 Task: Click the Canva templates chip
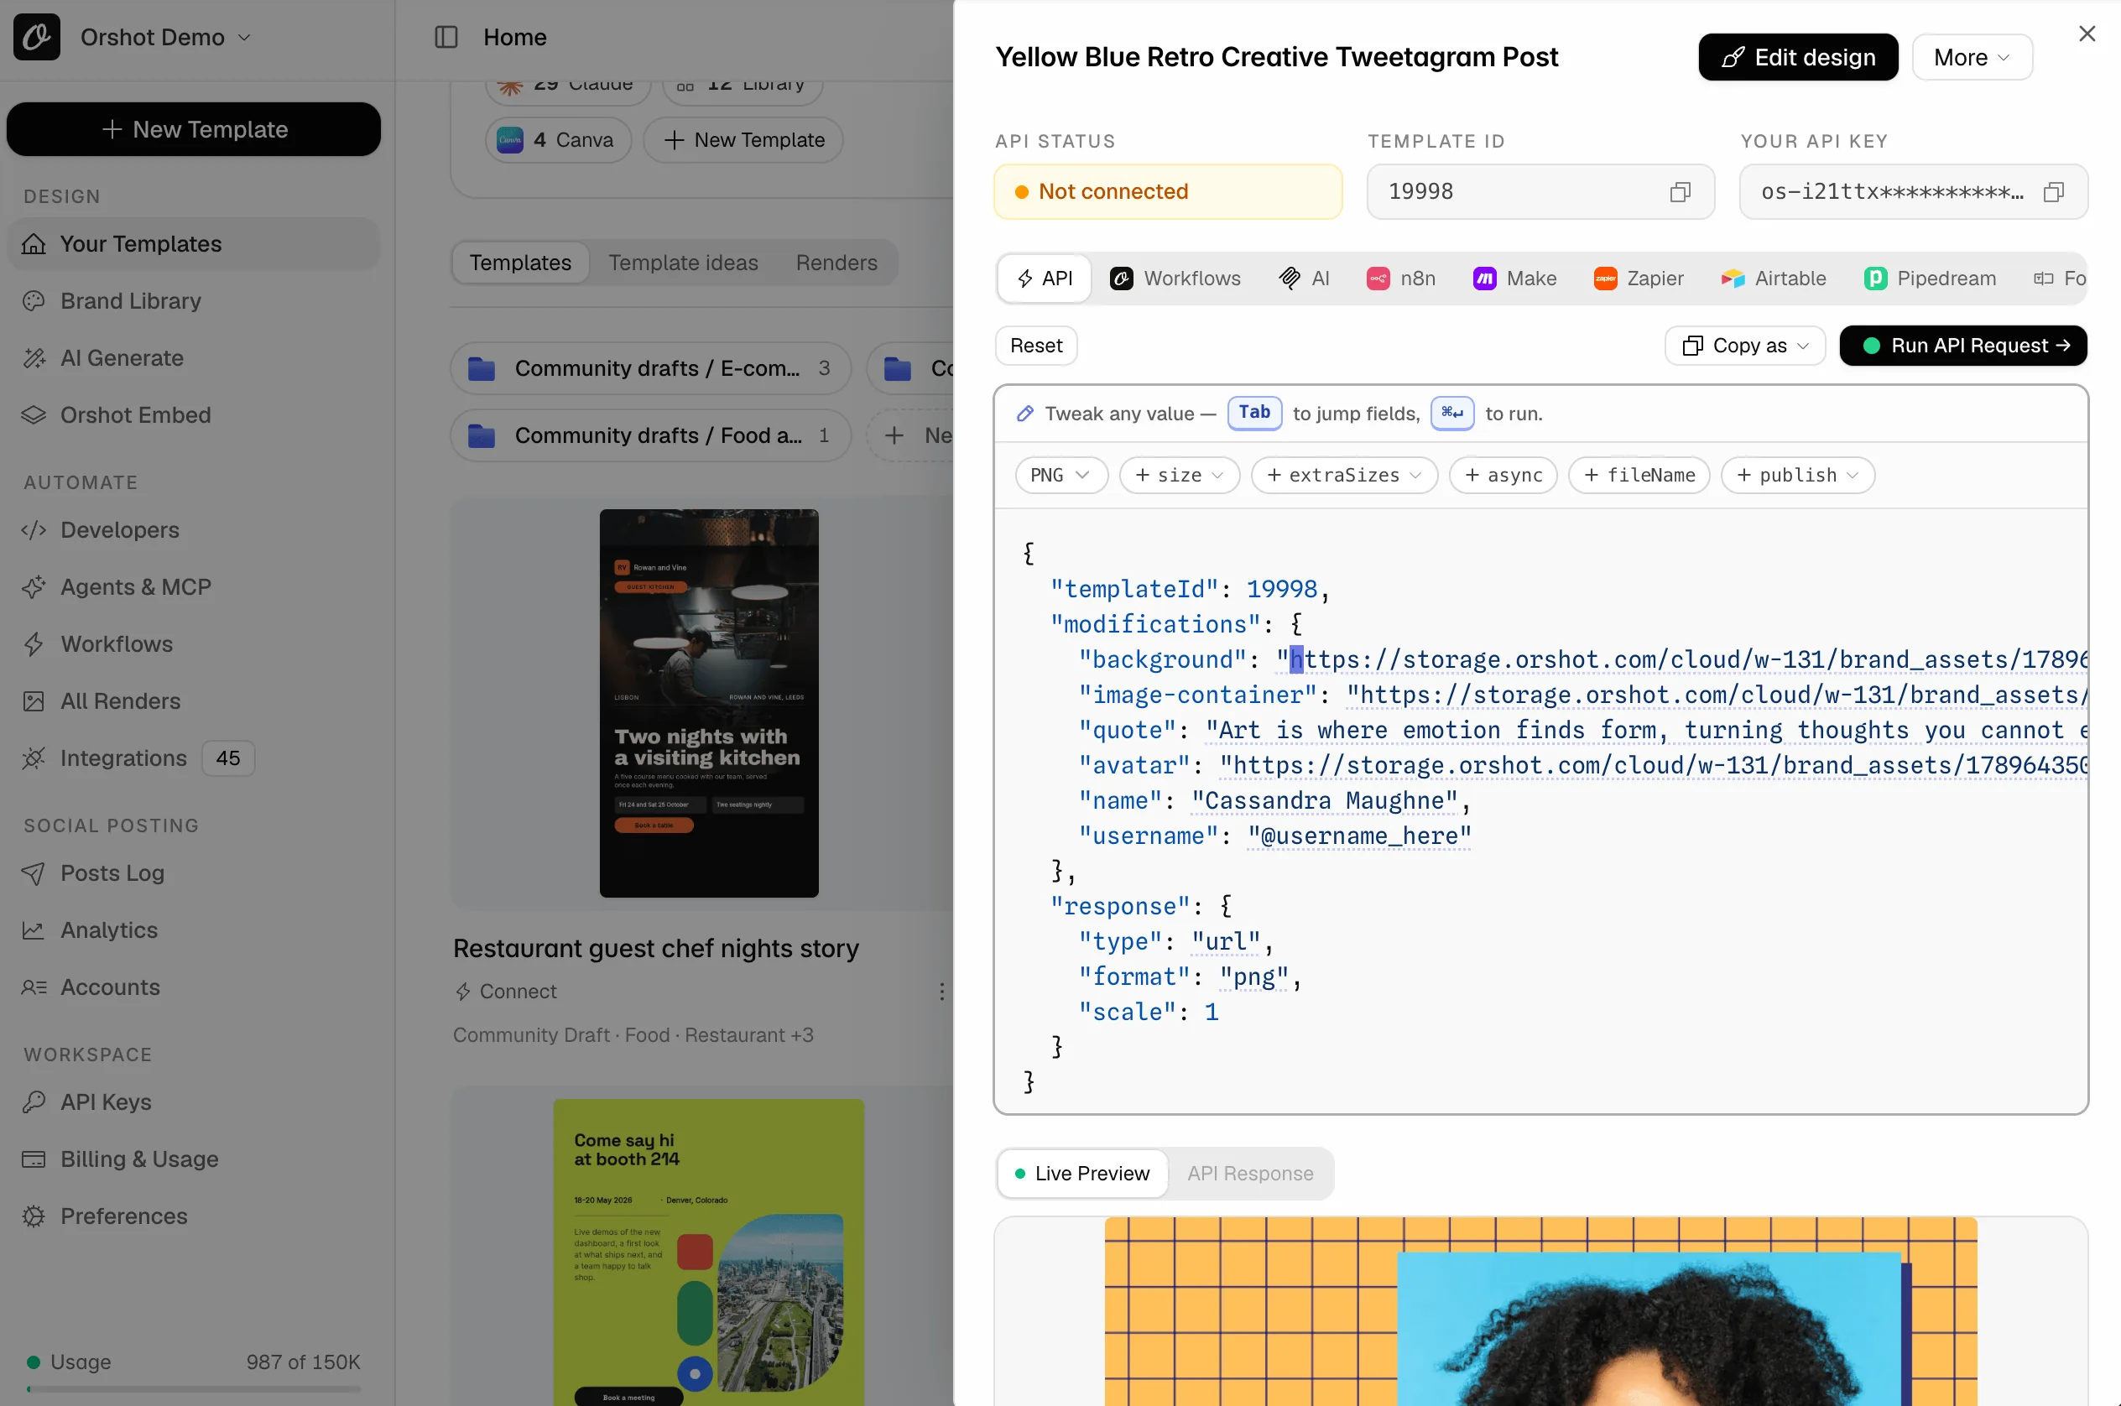click(558, 140)
